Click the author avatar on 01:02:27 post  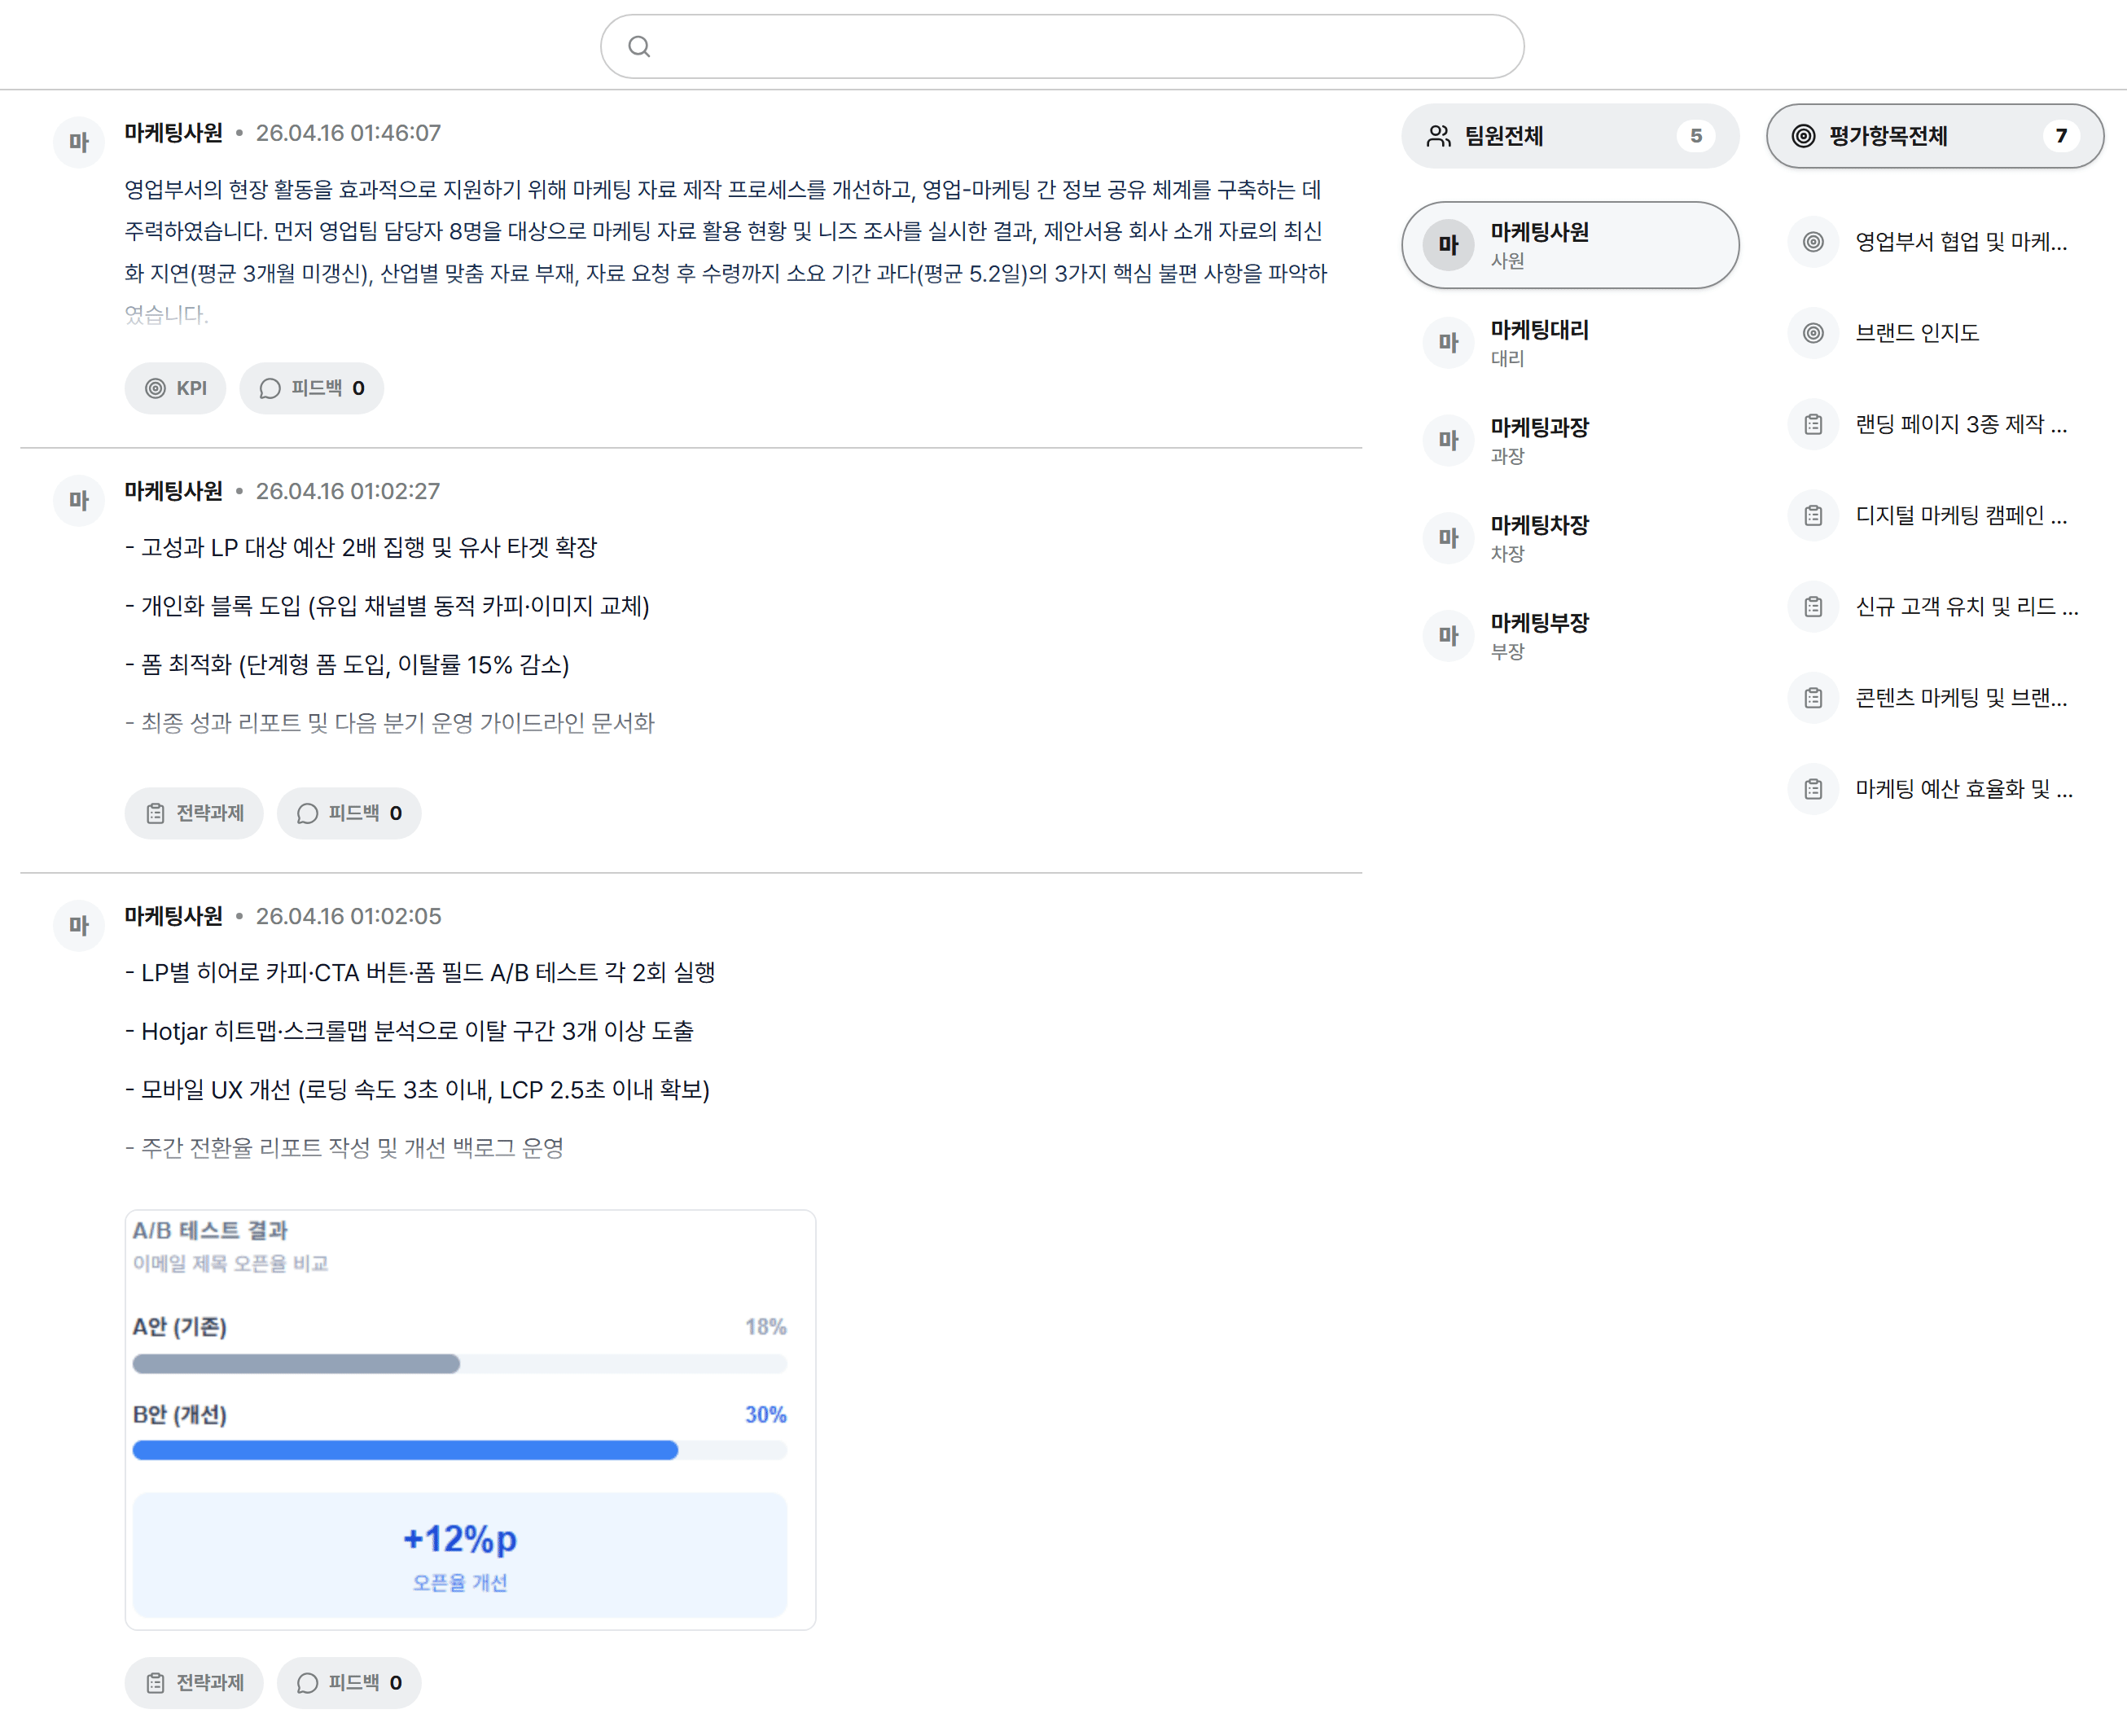pos(79,500)
